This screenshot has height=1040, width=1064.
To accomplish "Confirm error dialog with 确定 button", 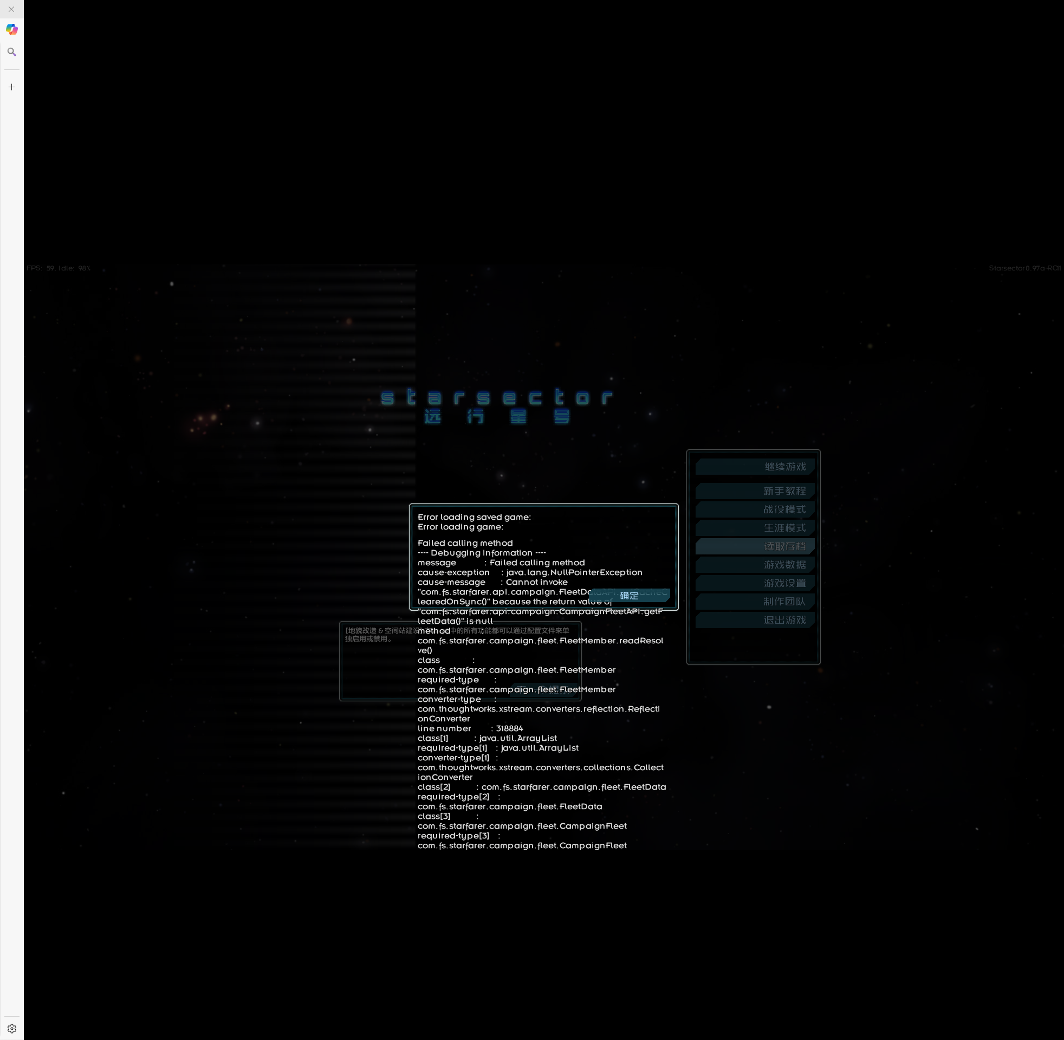I will click(629, 596).
